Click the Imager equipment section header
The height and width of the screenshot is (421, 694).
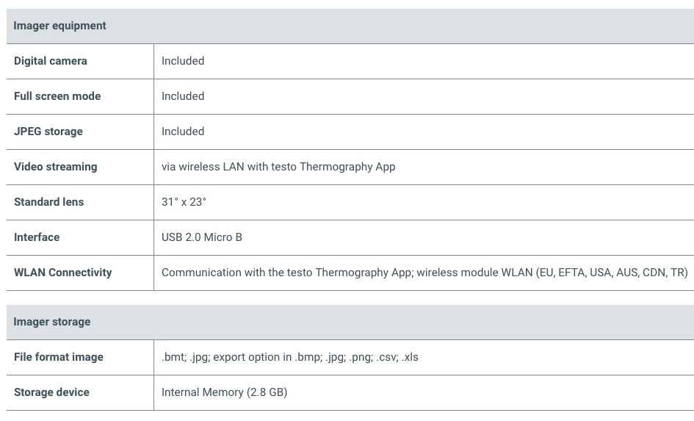tap(59, 26)
